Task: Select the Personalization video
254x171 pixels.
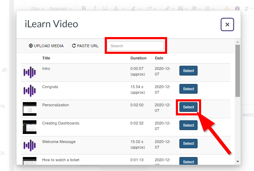Action: click(x=188, y=107)
